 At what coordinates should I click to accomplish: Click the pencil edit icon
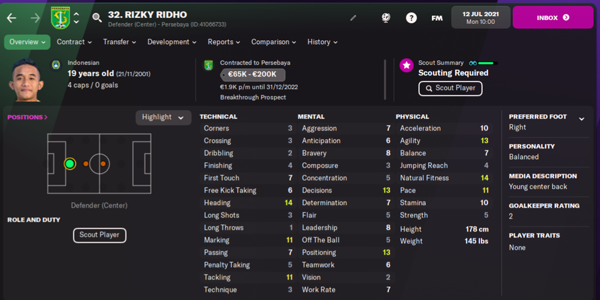[x=353, y=18]
